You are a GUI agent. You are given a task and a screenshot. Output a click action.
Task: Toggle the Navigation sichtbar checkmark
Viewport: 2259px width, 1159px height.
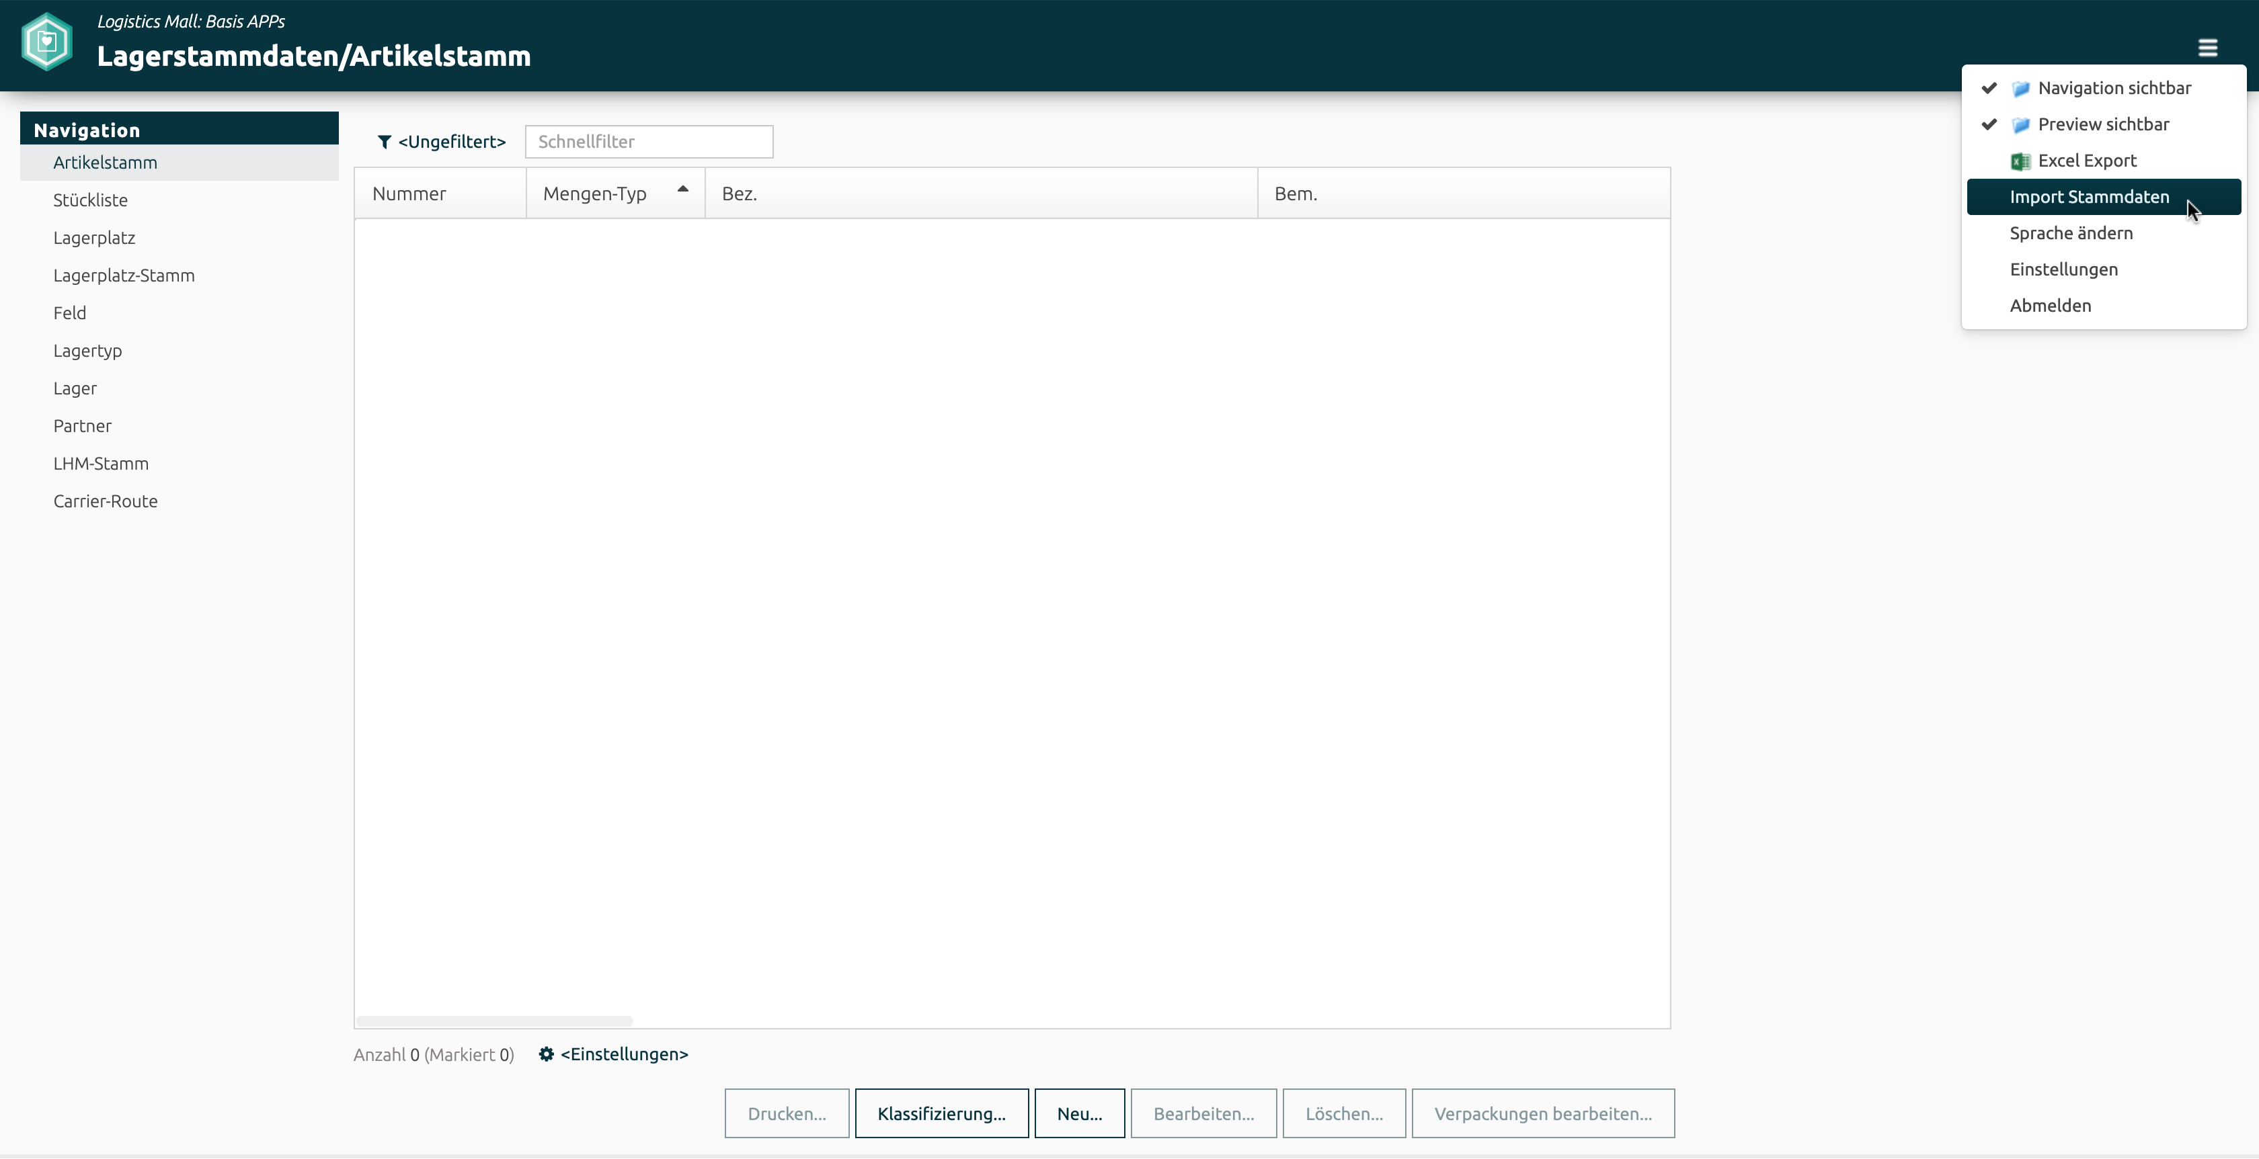[1989, 89]
